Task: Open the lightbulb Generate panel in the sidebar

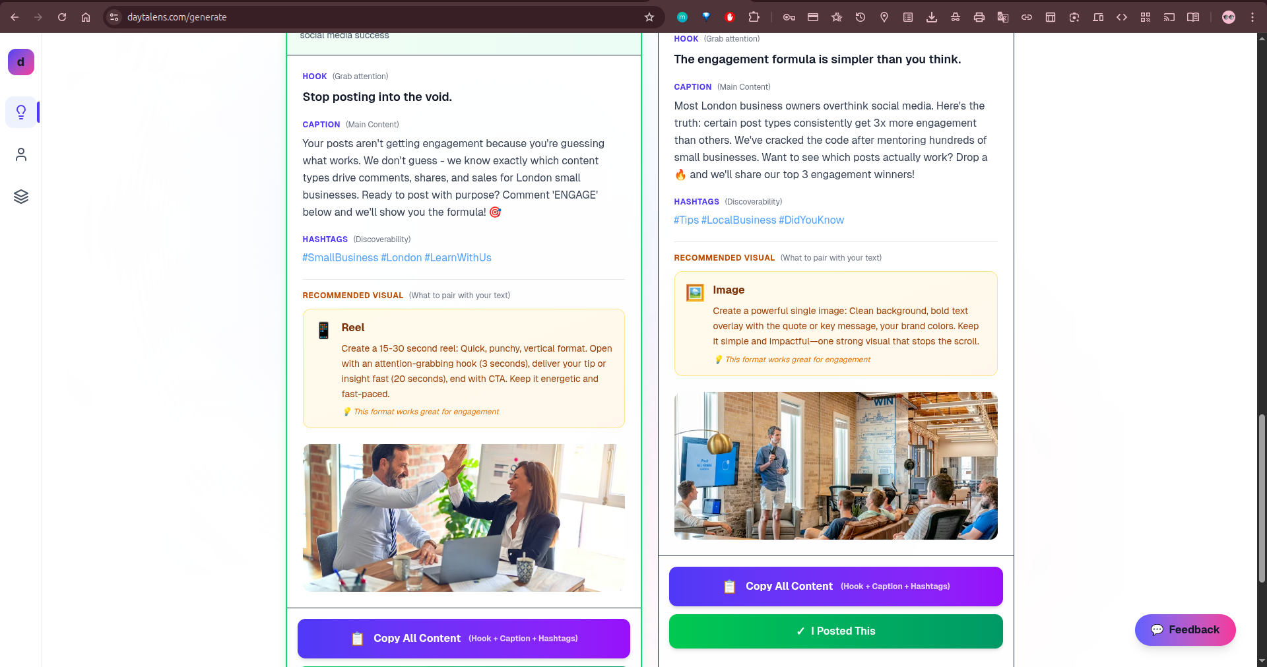Action: click(21, 111)
